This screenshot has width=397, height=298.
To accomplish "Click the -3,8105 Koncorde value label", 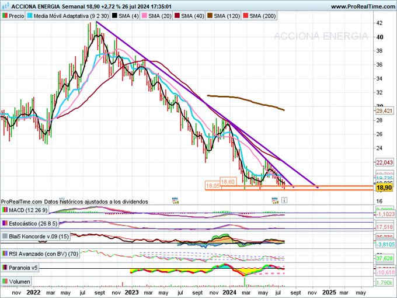I will click(x=385, y=244).
